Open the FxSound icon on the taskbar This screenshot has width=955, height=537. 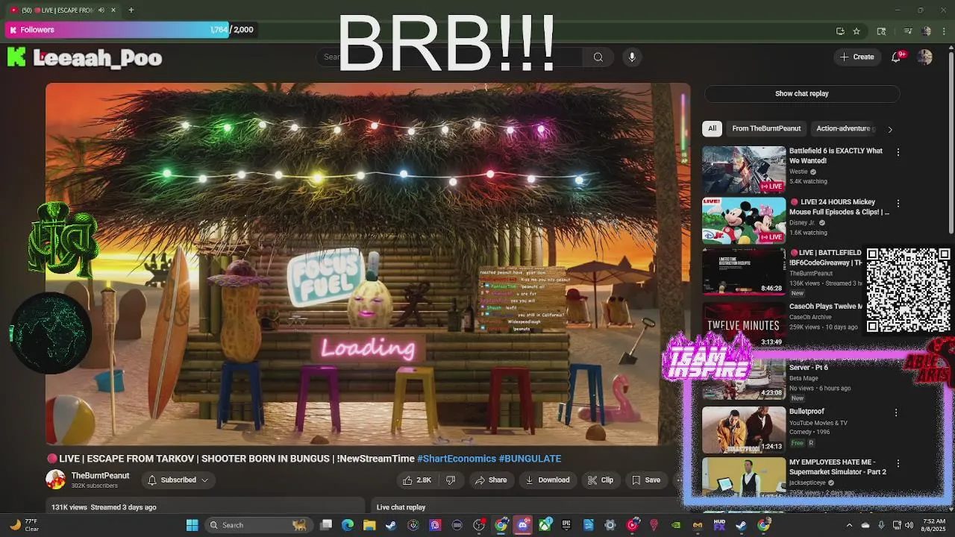[719, 525]
